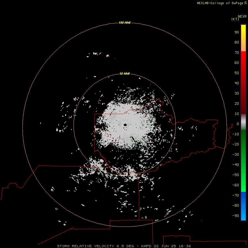
Task: Click the 70 value on the velocity scale
Action: pos(237,53)
